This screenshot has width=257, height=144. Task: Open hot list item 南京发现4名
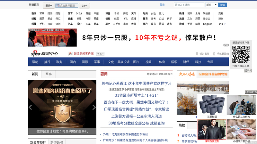click(x=189, y=141)
